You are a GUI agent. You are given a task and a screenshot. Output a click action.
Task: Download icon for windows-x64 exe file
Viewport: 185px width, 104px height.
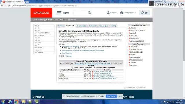(x=93, y=77)
